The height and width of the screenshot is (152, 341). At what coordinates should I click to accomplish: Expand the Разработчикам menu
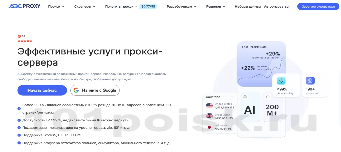tap(182, 7)
